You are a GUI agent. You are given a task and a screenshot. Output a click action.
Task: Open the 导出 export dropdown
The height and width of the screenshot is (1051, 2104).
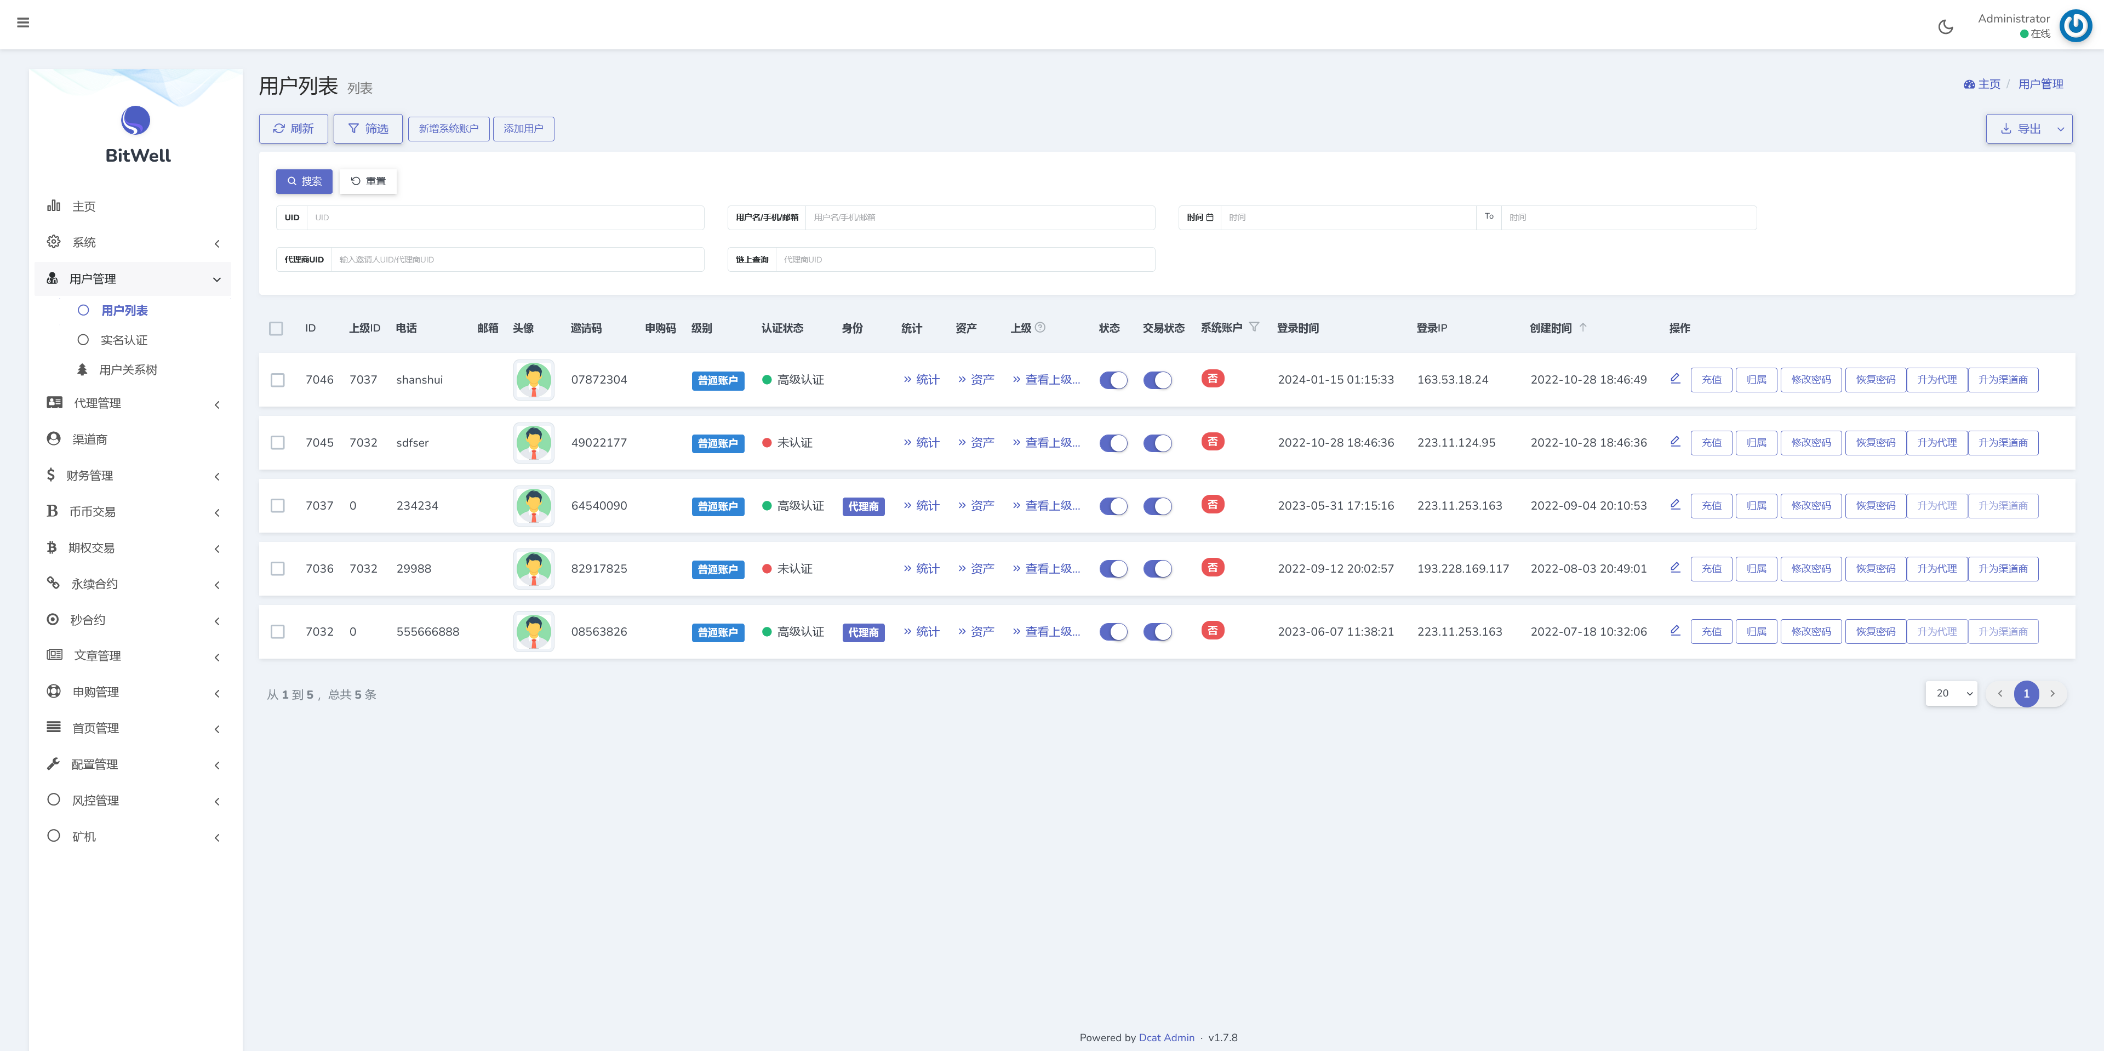pyautogui.click(x=2060, y=129)
